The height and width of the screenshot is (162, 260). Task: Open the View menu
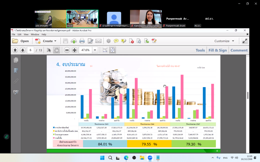coord(26,34)
